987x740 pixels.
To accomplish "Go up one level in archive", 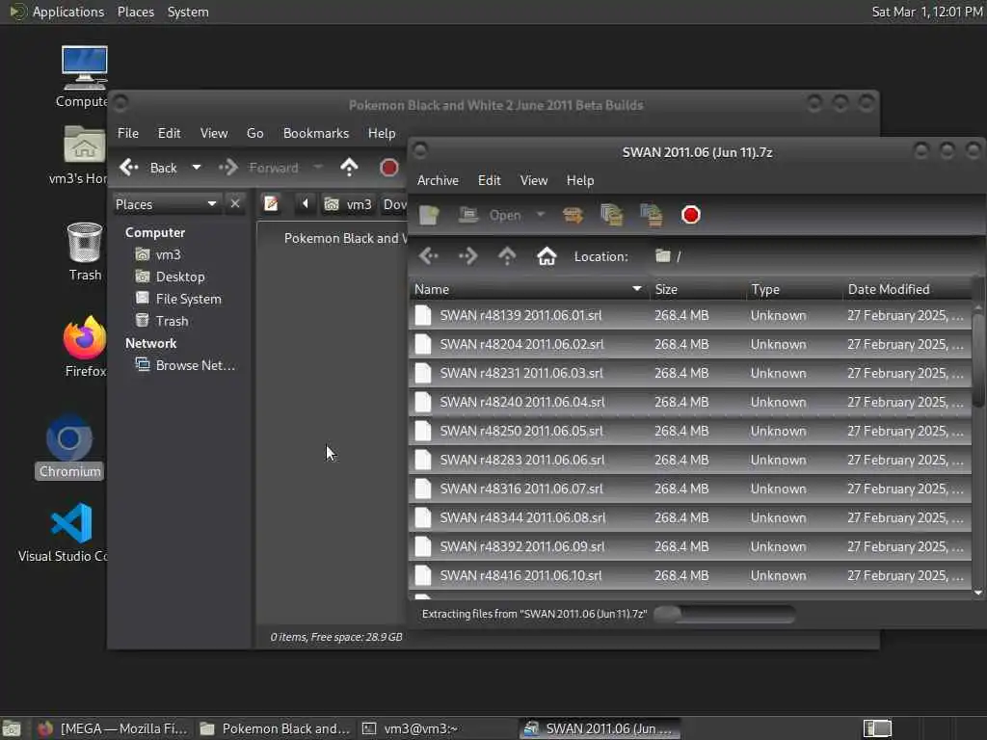I will tap(507, 256).
